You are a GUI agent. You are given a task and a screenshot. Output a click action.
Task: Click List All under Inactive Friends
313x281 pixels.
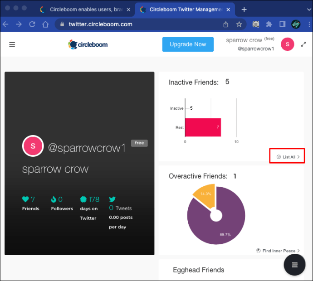pyautogui.click(x=288, y=157)
